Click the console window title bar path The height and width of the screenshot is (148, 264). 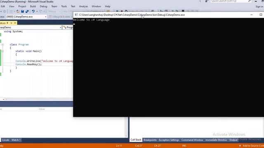point(132,15)
